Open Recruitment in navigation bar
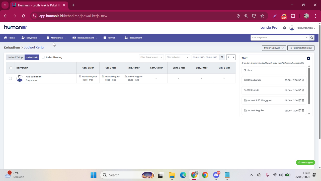Viewport: 321px width, 181px height. point(133,38)
